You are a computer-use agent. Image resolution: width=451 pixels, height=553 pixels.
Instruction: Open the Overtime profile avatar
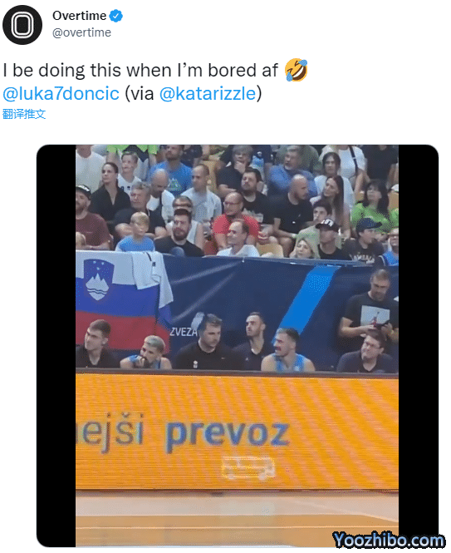[x=22, y=25]
